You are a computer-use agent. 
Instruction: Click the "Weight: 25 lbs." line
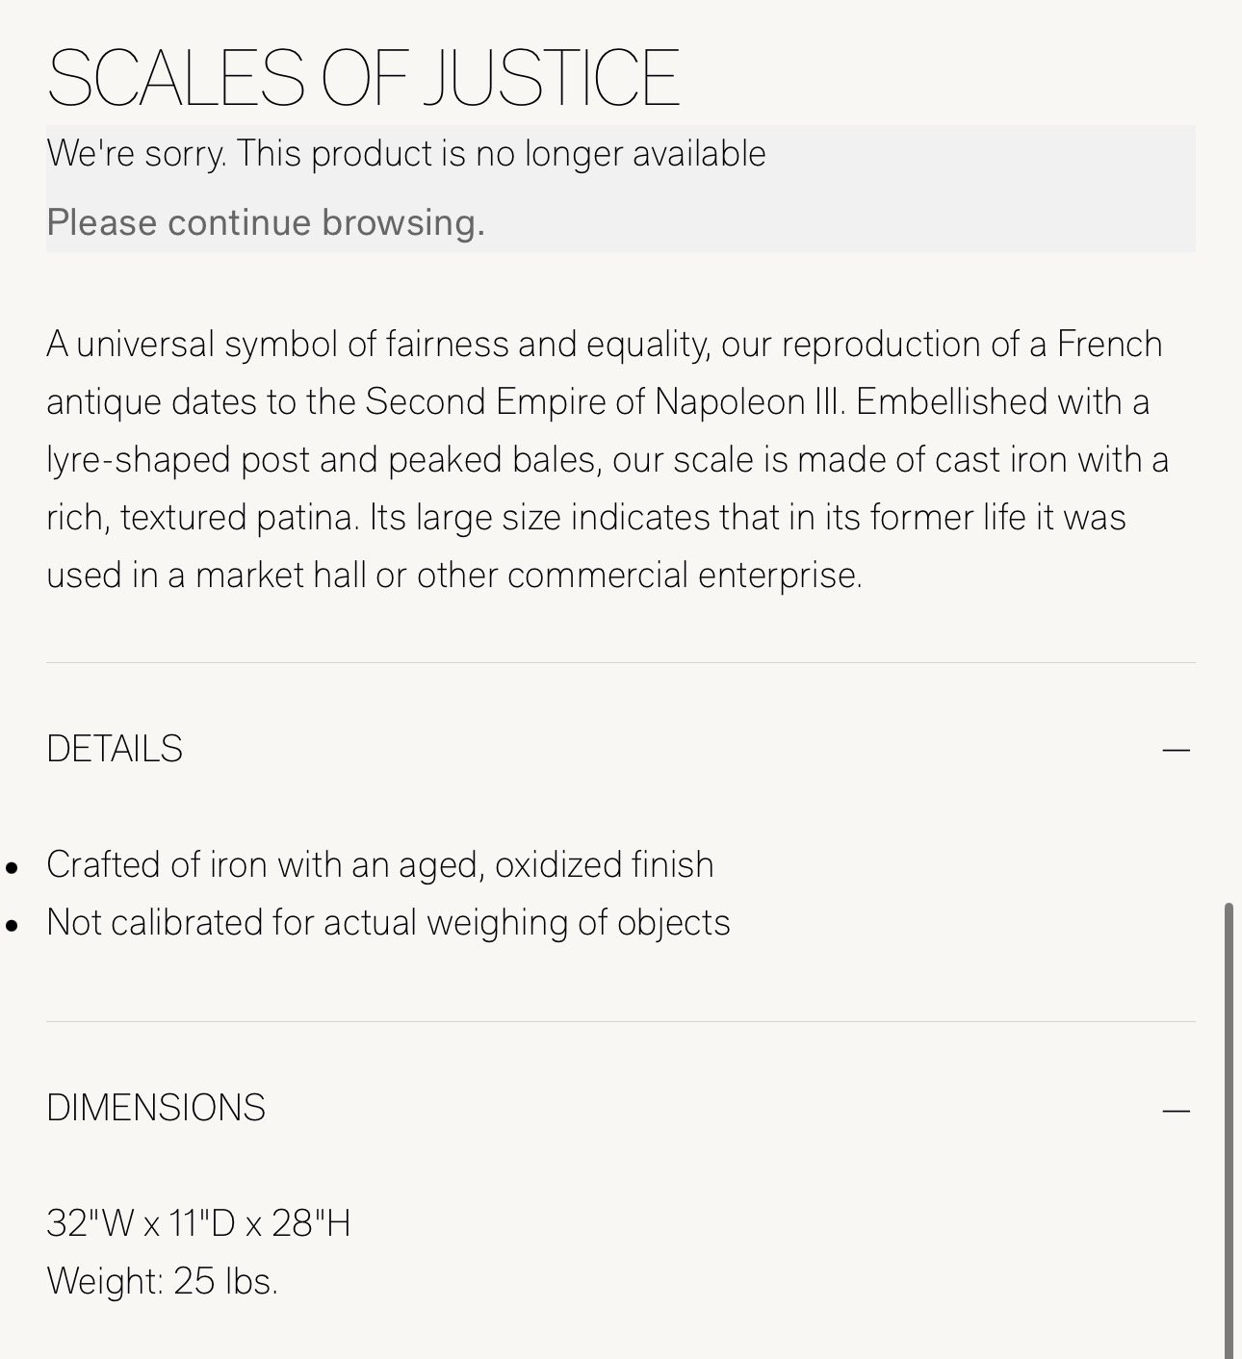click(162, 1282)
